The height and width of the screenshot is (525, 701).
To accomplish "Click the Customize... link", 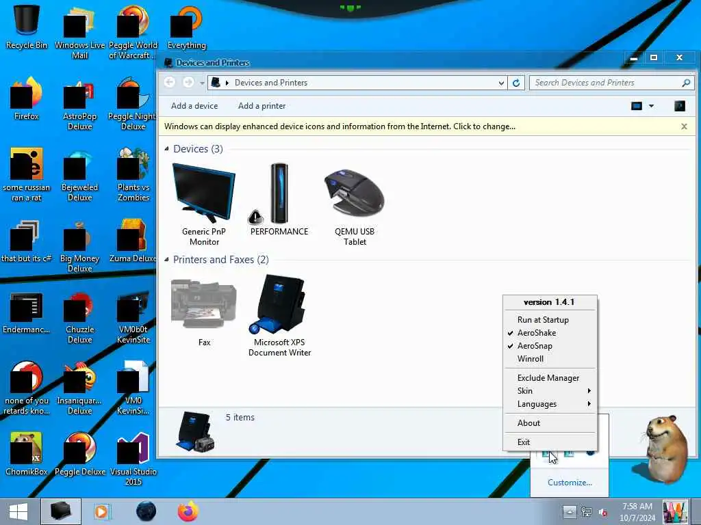I will 570,482.
